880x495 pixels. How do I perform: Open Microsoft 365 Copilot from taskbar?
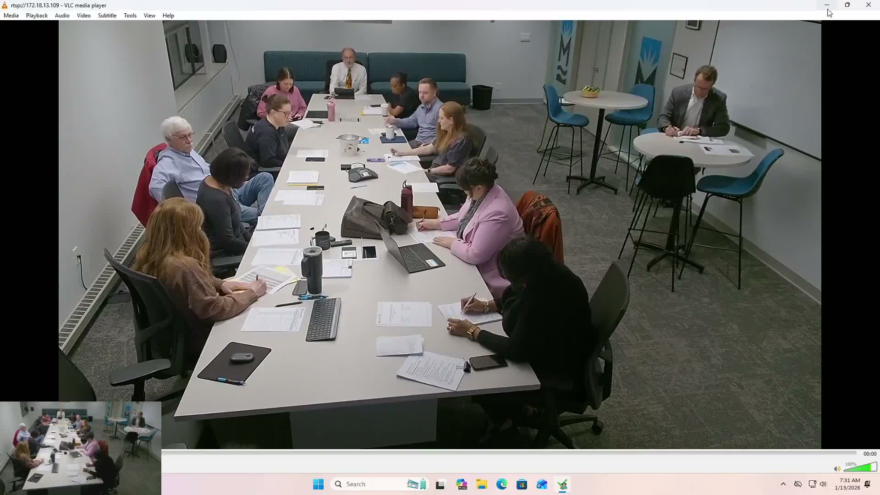click(x=461, y=484)
